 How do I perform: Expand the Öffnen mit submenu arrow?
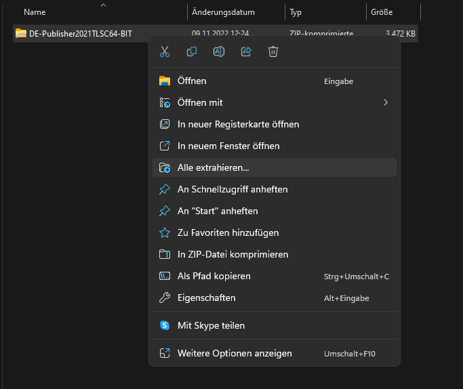pos(386,102)
